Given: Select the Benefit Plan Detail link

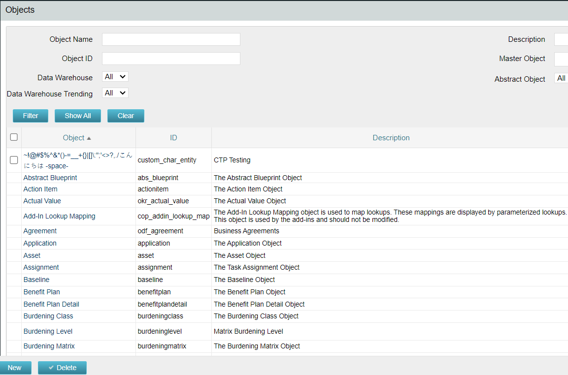Looking at the screenshot, I should point(51,304).
